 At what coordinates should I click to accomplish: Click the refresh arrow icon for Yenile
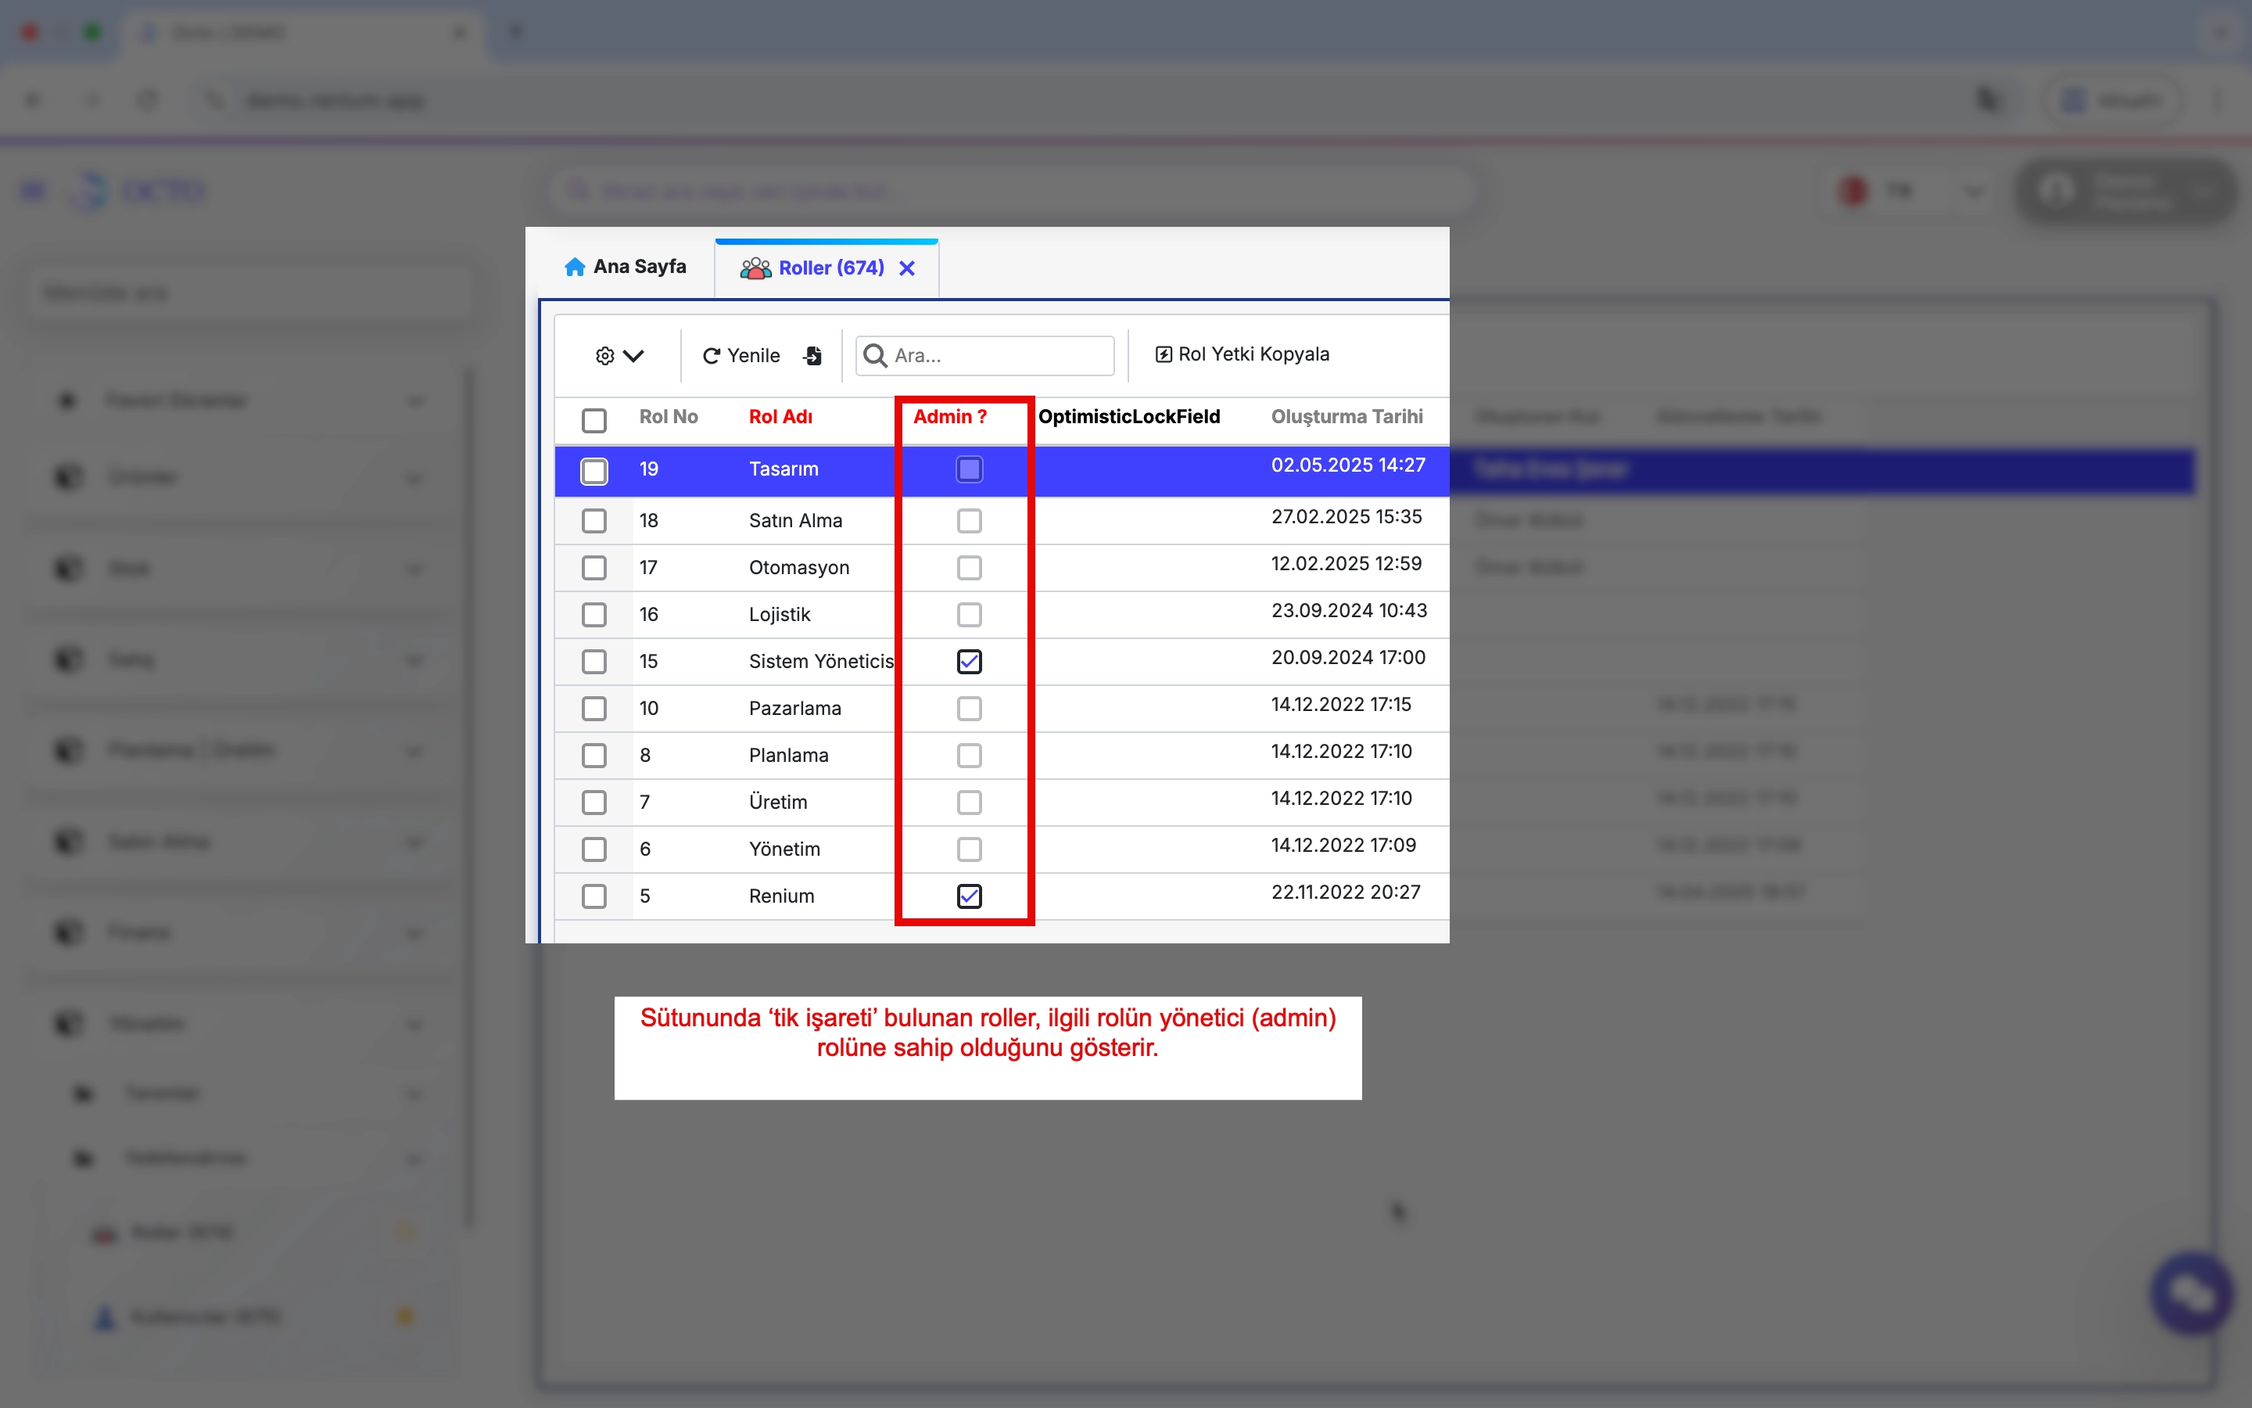pyautogui.click(x=712, y=356)
